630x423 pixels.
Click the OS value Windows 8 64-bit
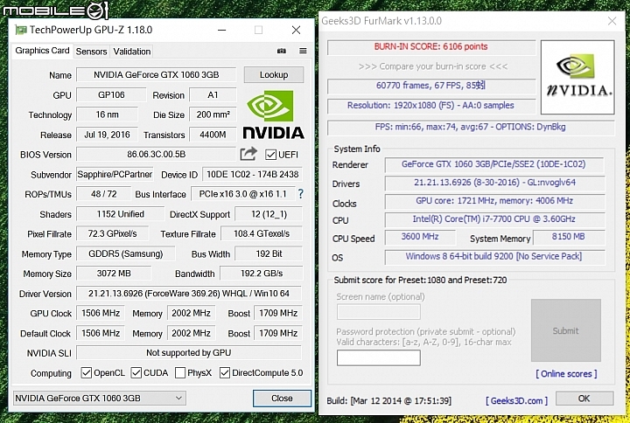(494, 256)
